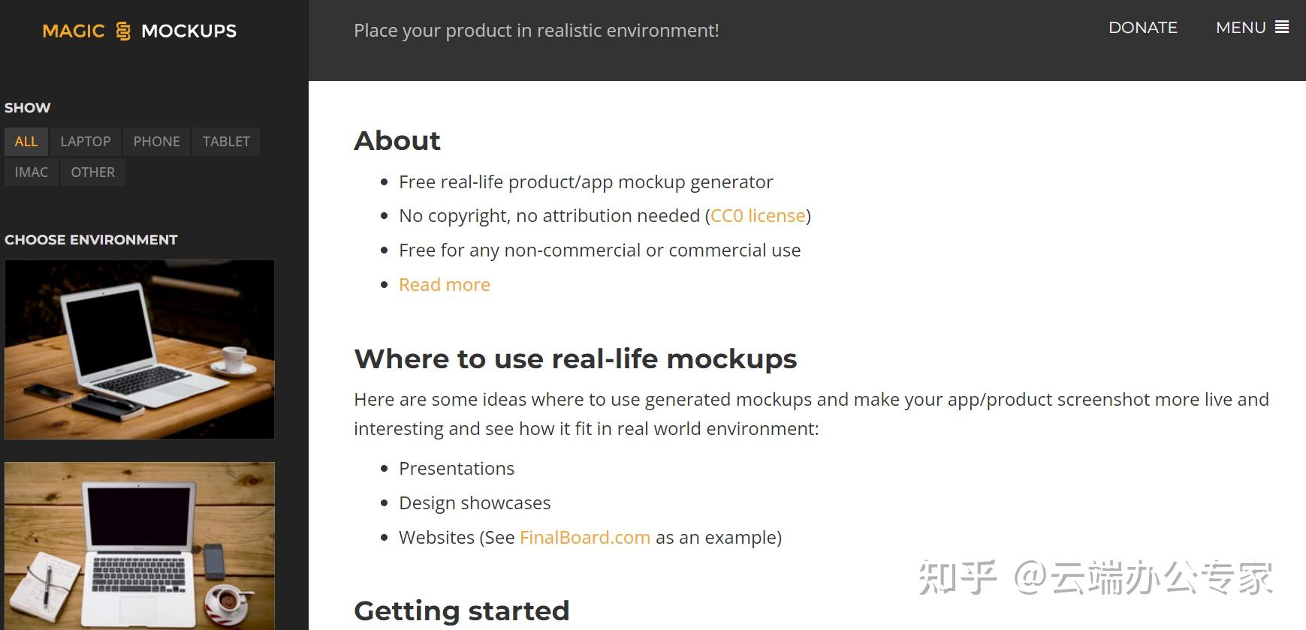The width and height of the screenshot is (1306, 630).
Task: Open the DONATE page
Action: (1142, 28)
